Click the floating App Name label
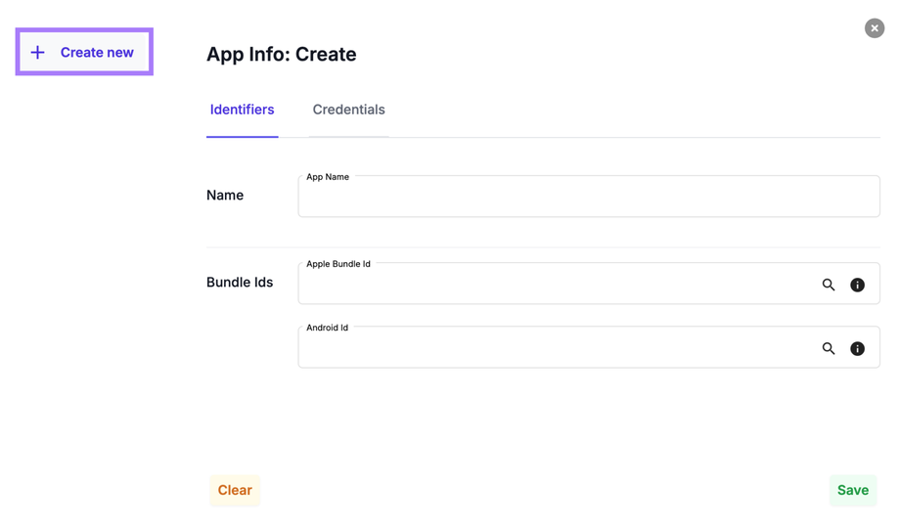Screen dimensions: 900x530 click(328, 177)
